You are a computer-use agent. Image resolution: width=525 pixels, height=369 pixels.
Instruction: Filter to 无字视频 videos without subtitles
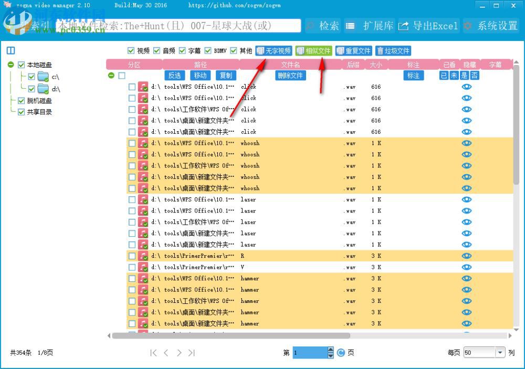[x=273, y=51]
